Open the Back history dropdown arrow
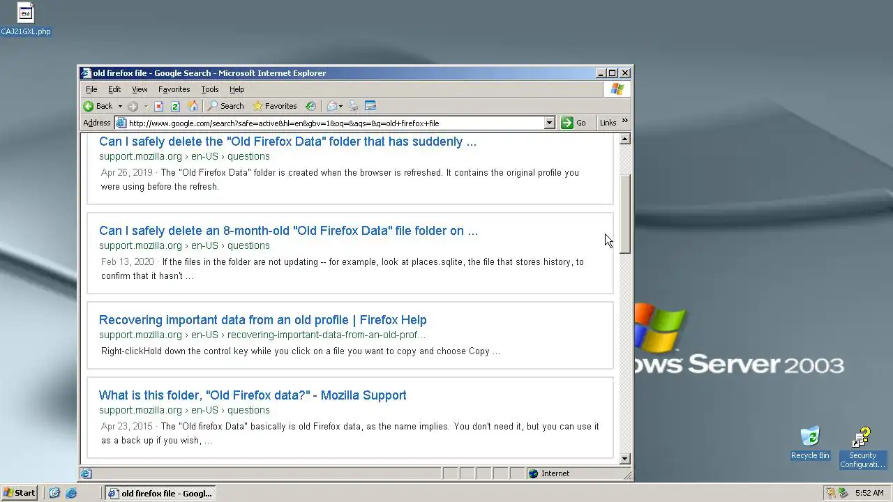This screenshot has width=893, height=502. (x=120, y=106)
